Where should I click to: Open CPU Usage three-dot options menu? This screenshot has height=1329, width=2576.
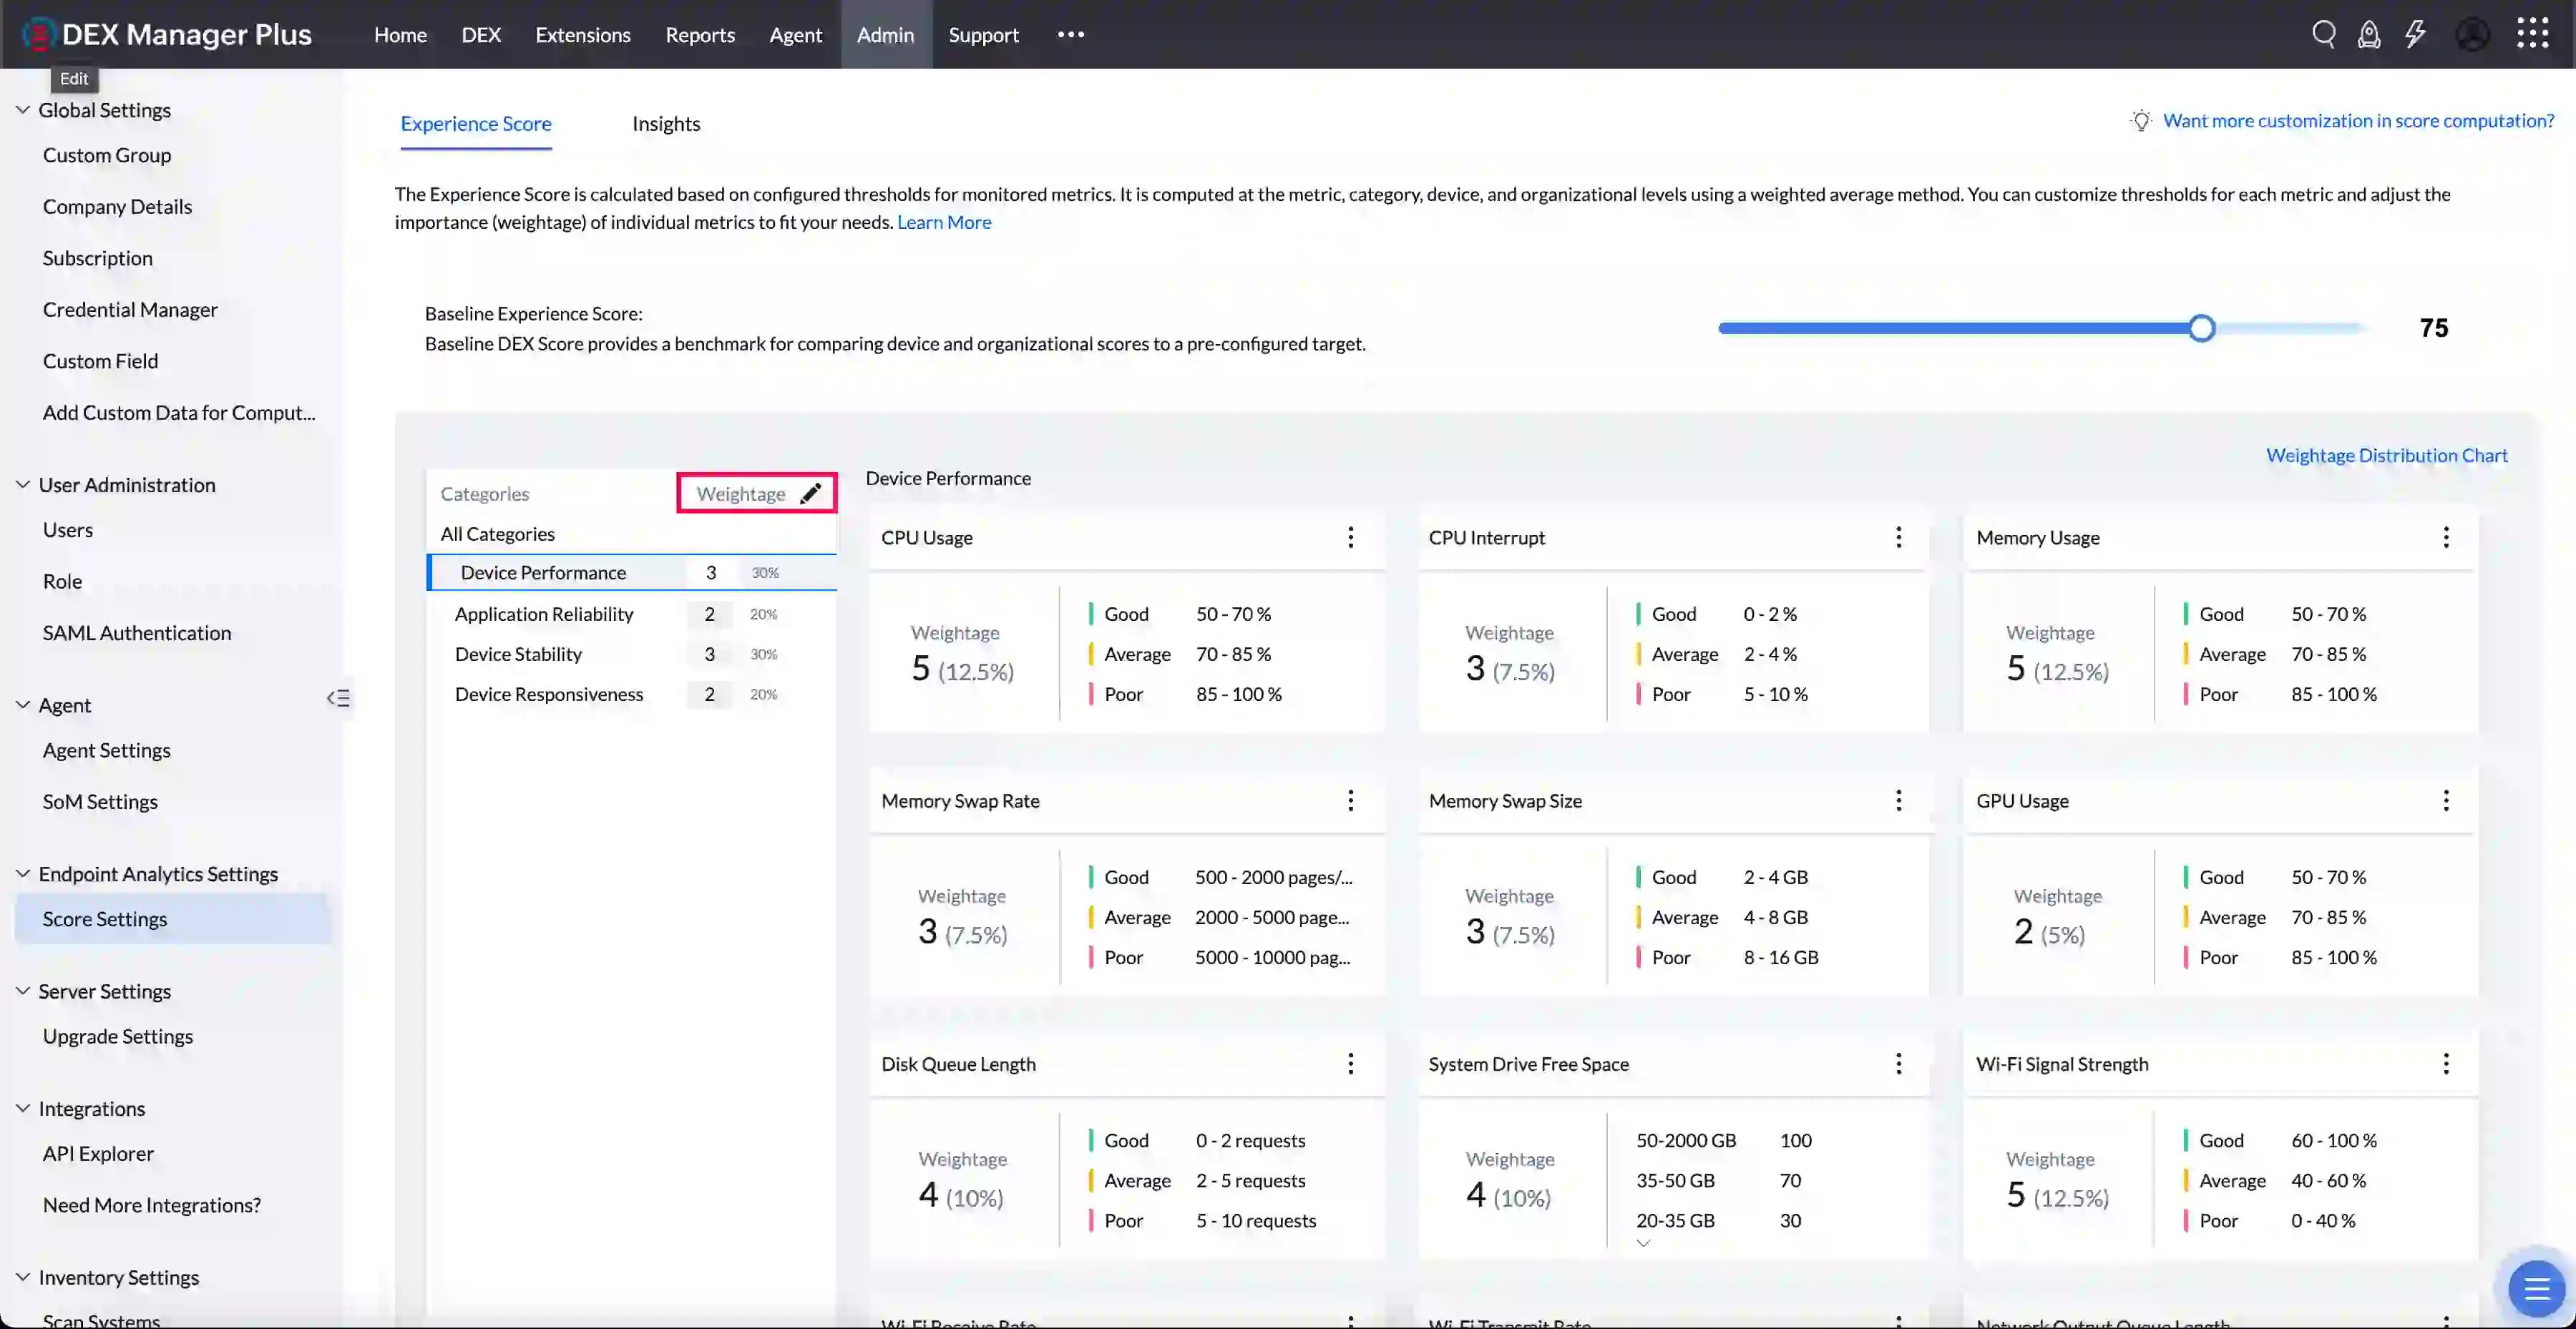pyautogui.click(x=1350, y=538)
